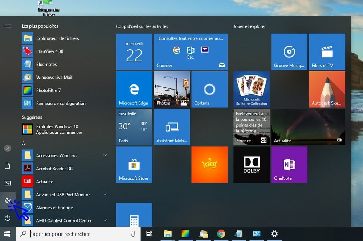This screenshot has height=241, width=363.
Task: Open the Courrier mail tile
Action: pyautogui.click(x=191, y=52)
